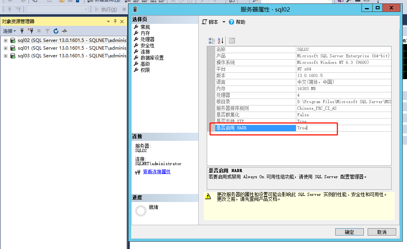Open the database selector combo box in toolbar
Image resolution: width=407 pixels, height=249 pixels.
point(57,10)
